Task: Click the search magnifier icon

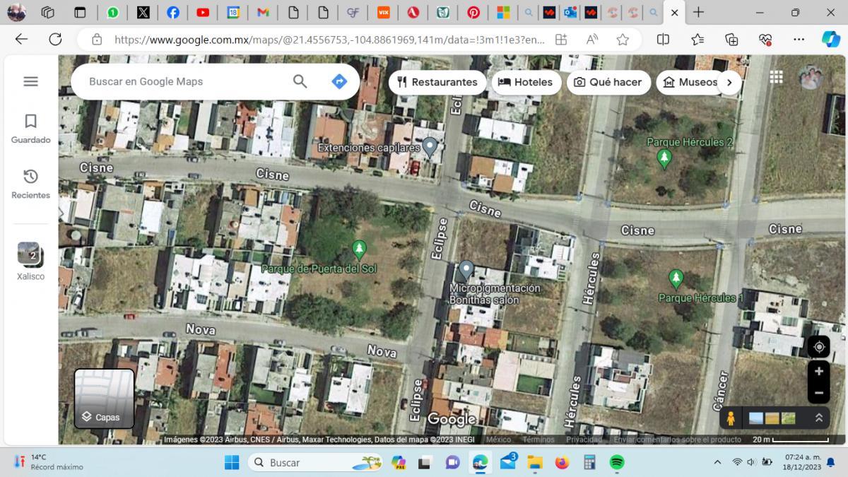Action: point(300,81)
